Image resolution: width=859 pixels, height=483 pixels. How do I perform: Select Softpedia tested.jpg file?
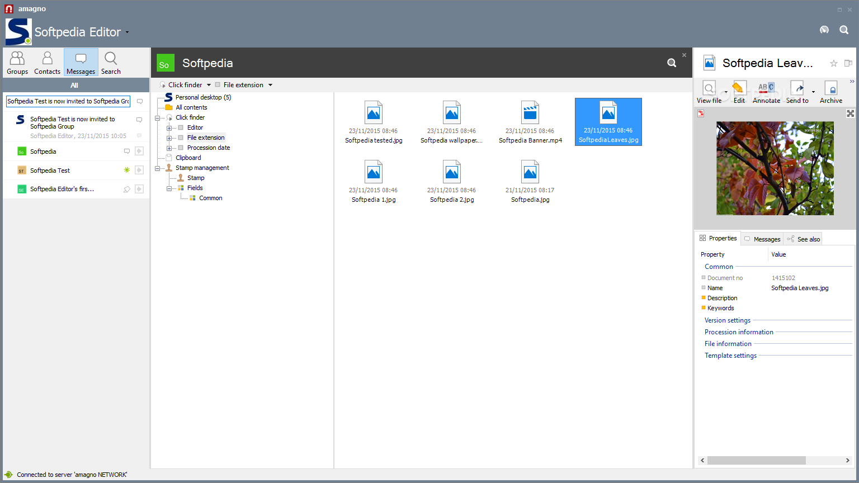(x=374, y=122)
